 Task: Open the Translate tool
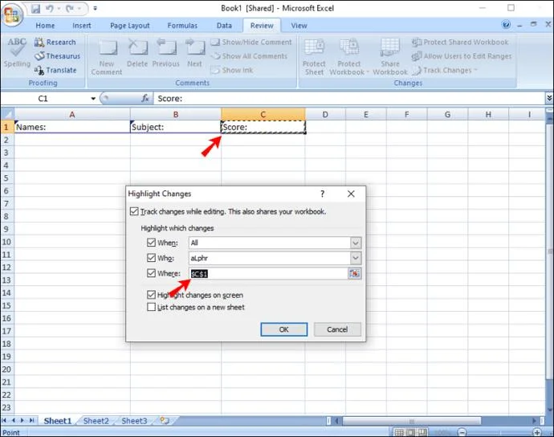(55, 70)
